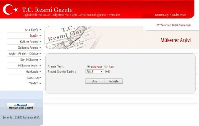Click the active users count text
Viewport: 199px width, 126px height.
[x=21, y=118]
